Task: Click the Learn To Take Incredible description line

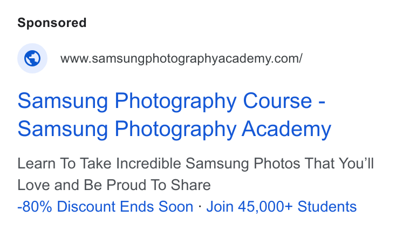Action: pos(196,164)
